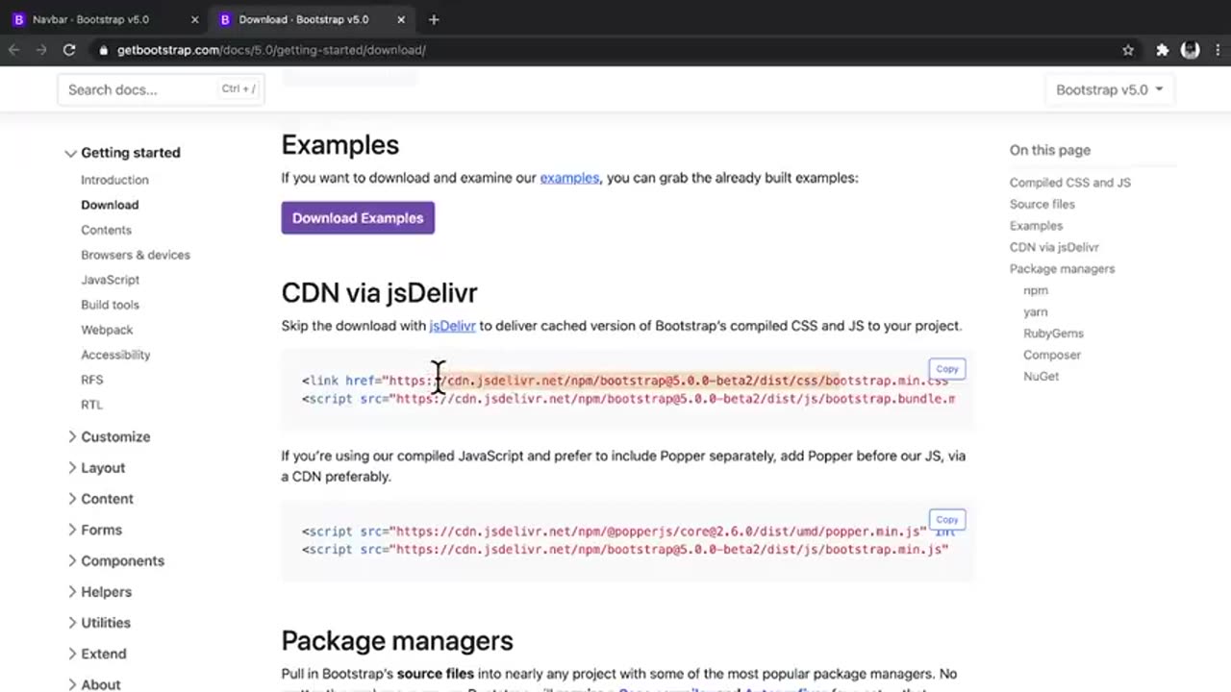This screenshot has height=692, width=1231.
Task: Open the Contents sidebar link
Action: 106,230
